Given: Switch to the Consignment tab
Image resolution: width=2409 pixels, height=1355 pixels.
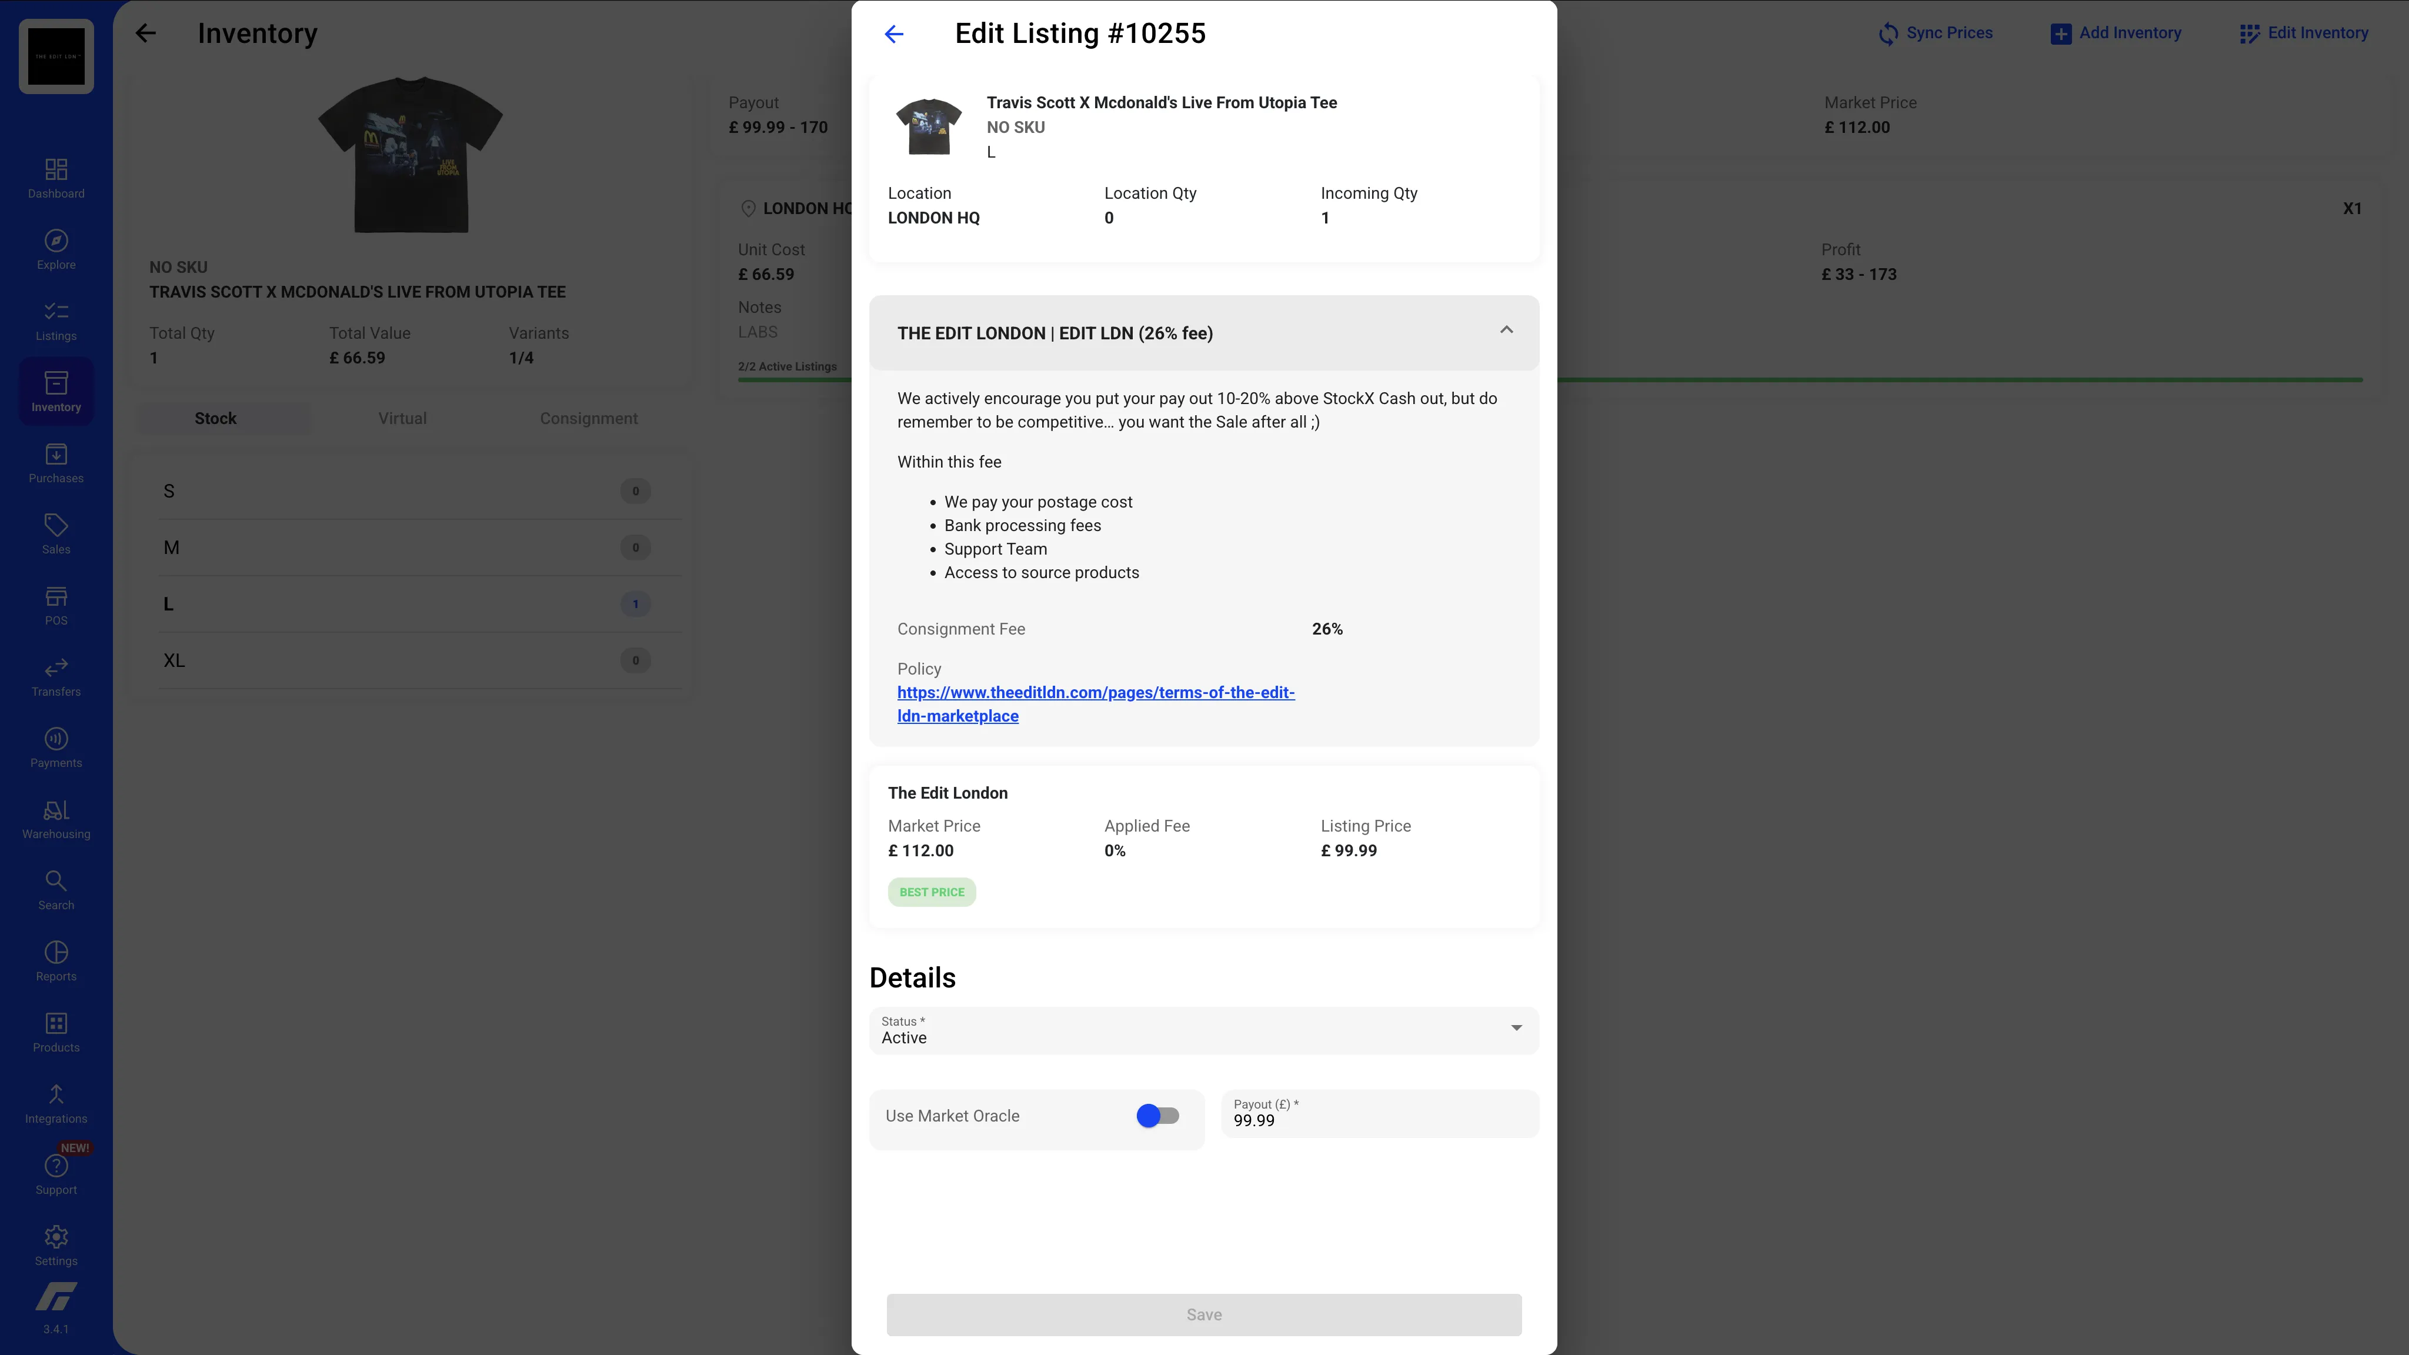Looking at the screenshot, I should pyautogui.click(x=588, y=418).
